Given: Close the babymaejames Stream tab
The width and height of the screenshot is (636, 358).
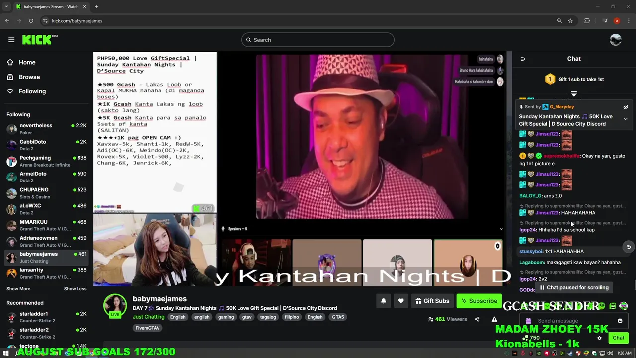Looking at the screenshot, I should [x=84, y=7].
